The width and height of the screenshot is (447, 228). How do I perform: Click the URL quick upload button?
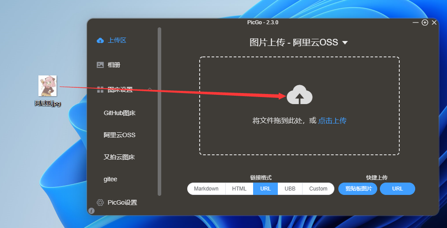click(398, 189)
